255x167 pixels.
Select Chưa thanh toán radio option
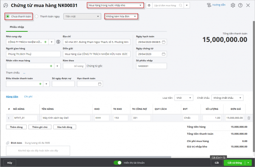[x=8, y=17]
